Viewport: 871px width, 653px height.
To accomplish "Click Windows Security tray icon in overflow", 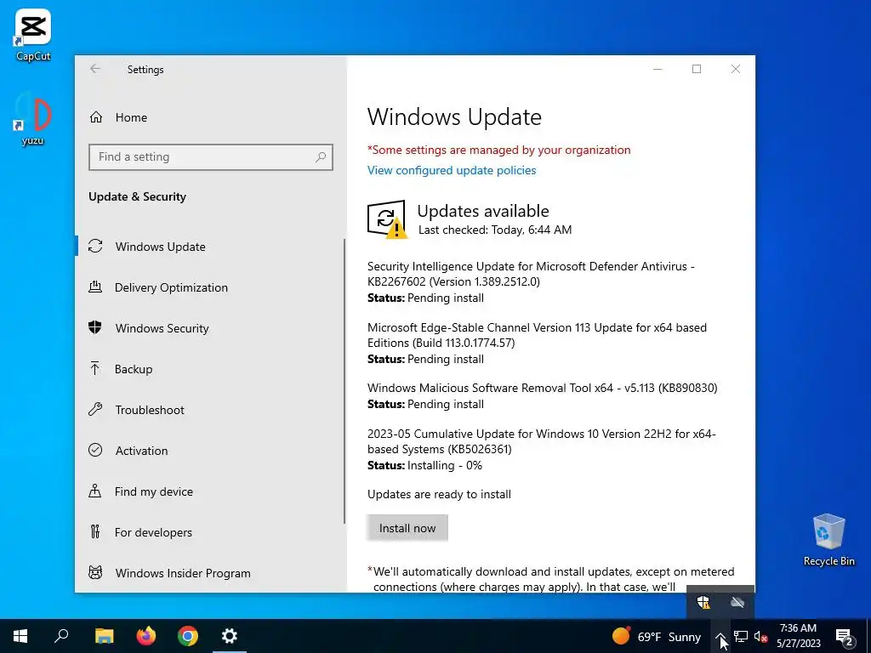I will click(703, 603).
